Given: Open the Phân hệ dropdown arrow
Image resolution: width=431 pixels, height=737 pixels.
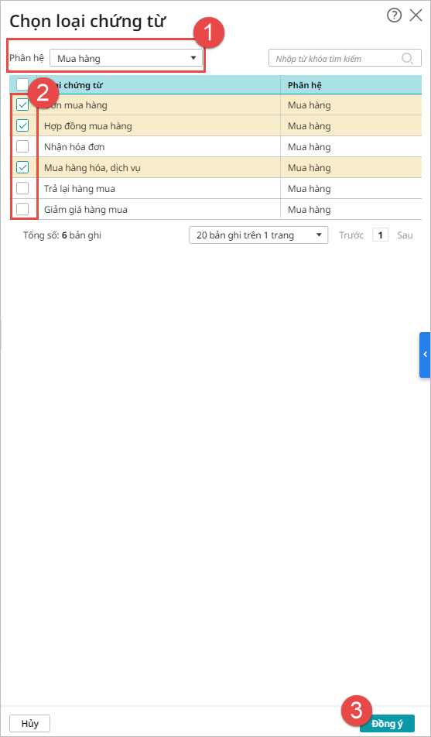Looking at the screenshot, I should point(193,58).
